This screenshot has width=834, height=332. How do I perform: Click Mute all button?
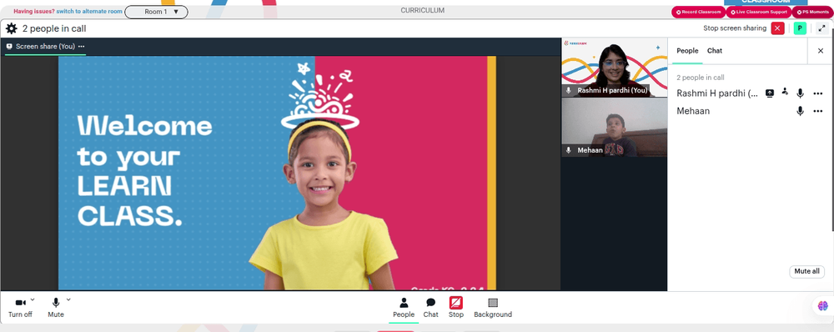pos(806,271)
